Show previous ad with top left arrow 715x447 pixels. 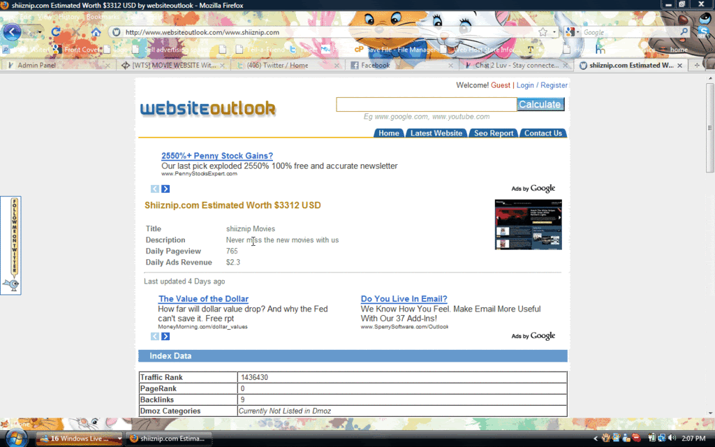[155, 189]
